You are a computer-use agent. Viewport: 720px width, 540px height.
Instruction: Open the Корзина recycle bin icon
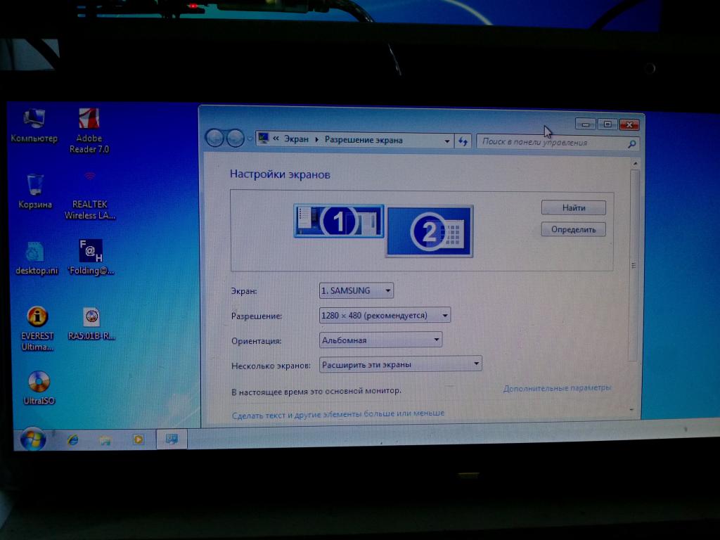coord(35,191)
